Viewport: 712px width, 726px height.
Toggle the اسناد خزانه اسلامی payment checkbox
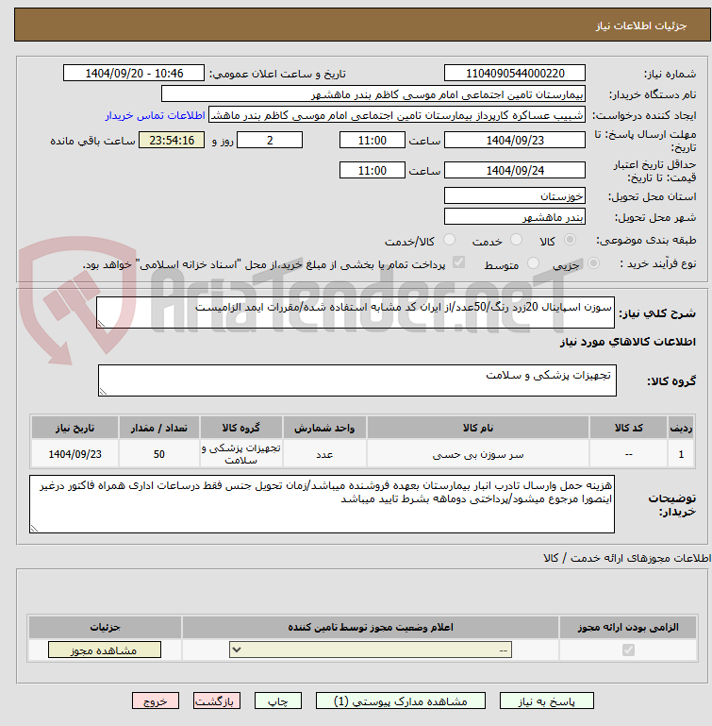(x=458, y=262)
